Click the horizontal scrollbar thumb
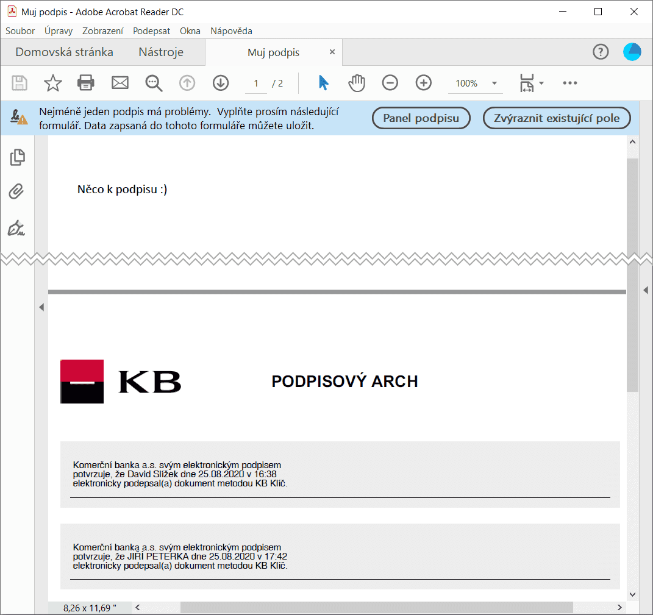This screenshot has height=615, width=653. [377, 608]
